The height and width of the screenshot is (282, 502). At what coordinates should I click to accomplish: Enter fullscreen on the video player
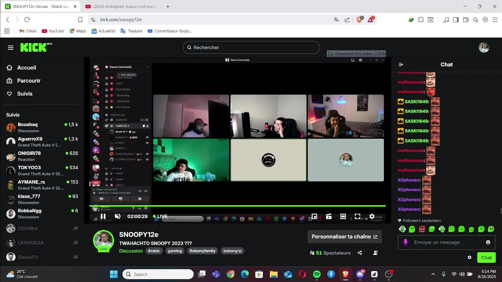[x=358, y=216]
